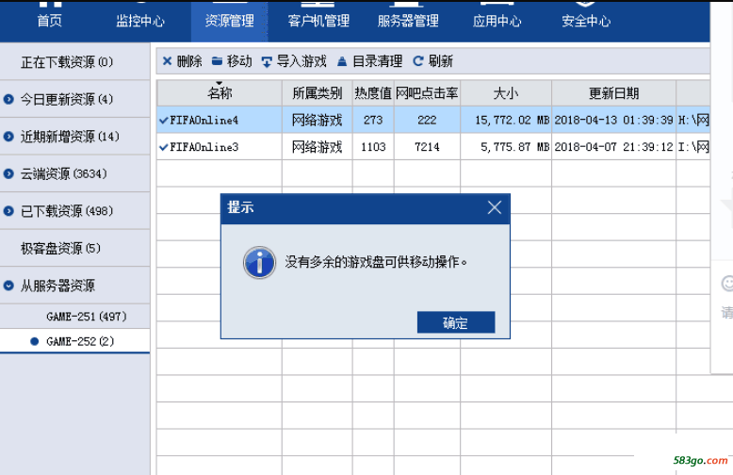Open the 首页 tab
The width and height of the screenshot is (733, 475).
[x=50, y=21]
